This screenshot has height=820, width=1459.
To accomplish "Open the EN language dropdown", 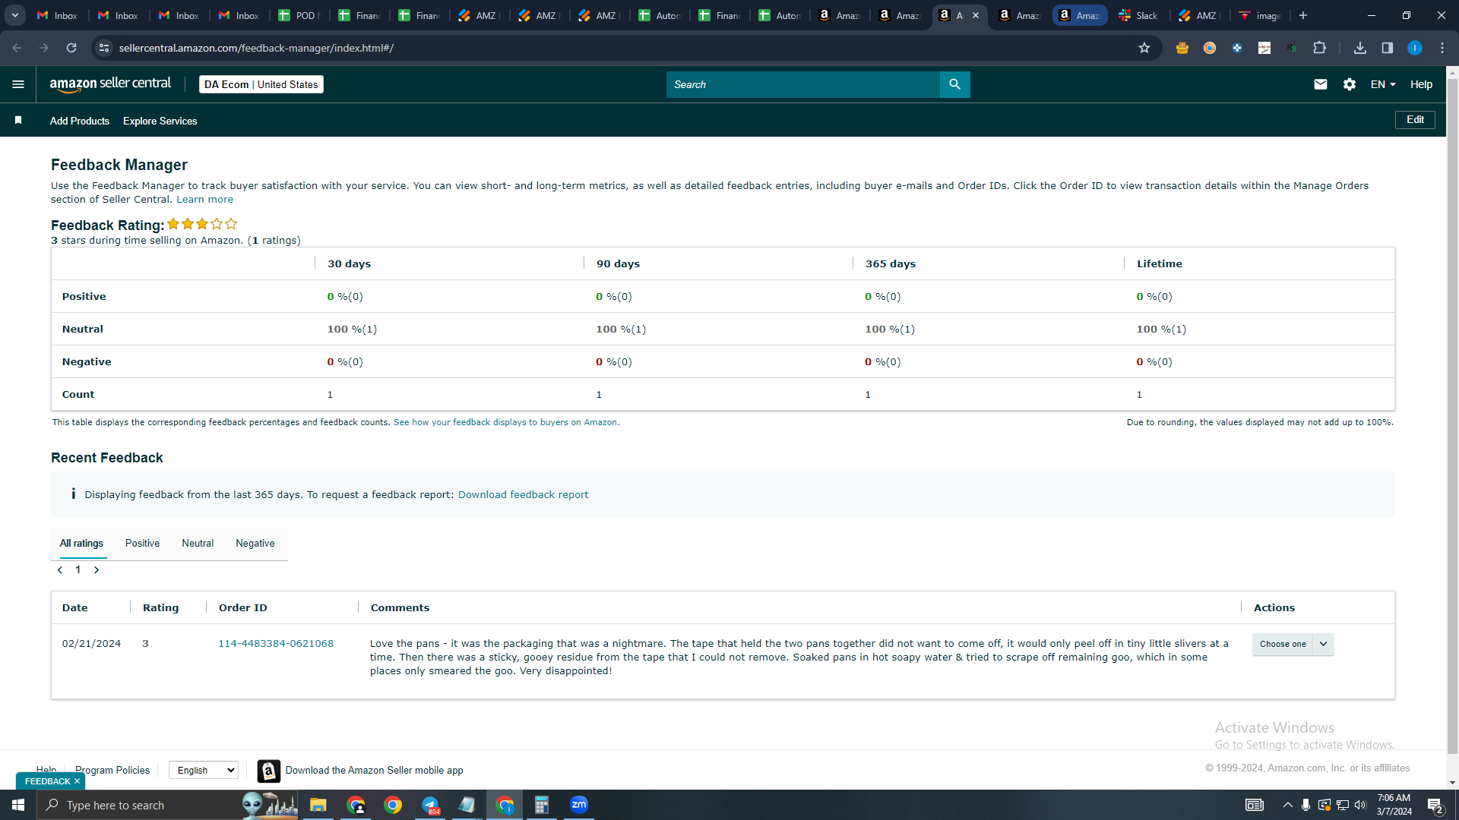I will [1383, 84].
